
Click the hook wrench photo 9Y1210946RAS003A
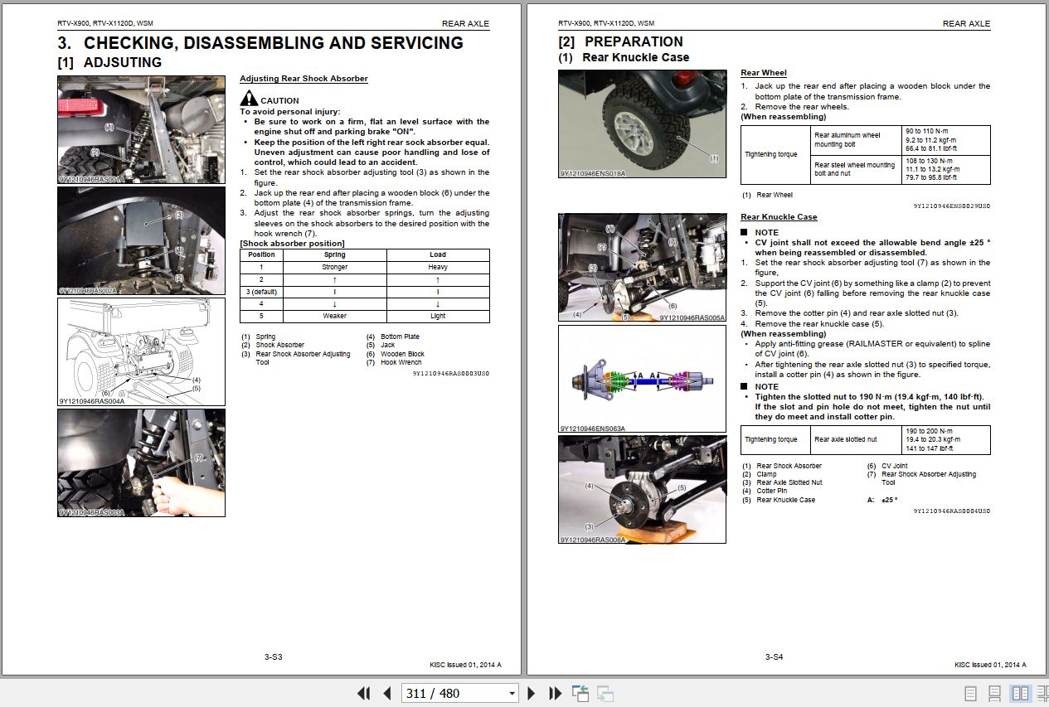[141, 462]
